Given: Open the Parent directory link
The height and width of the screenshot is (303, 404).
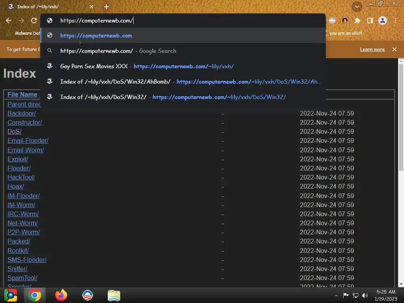Looking at the screenshot, I should tap(24, 104).
